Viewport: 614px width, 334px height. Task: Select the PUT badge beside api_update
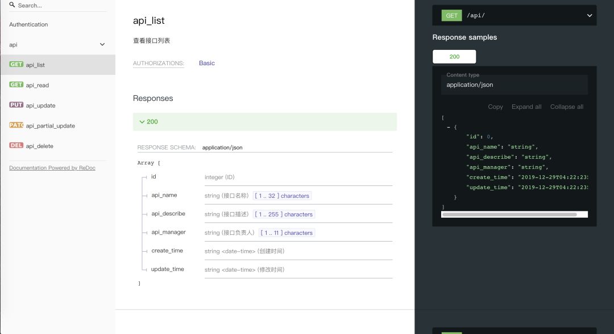point(16,105)
